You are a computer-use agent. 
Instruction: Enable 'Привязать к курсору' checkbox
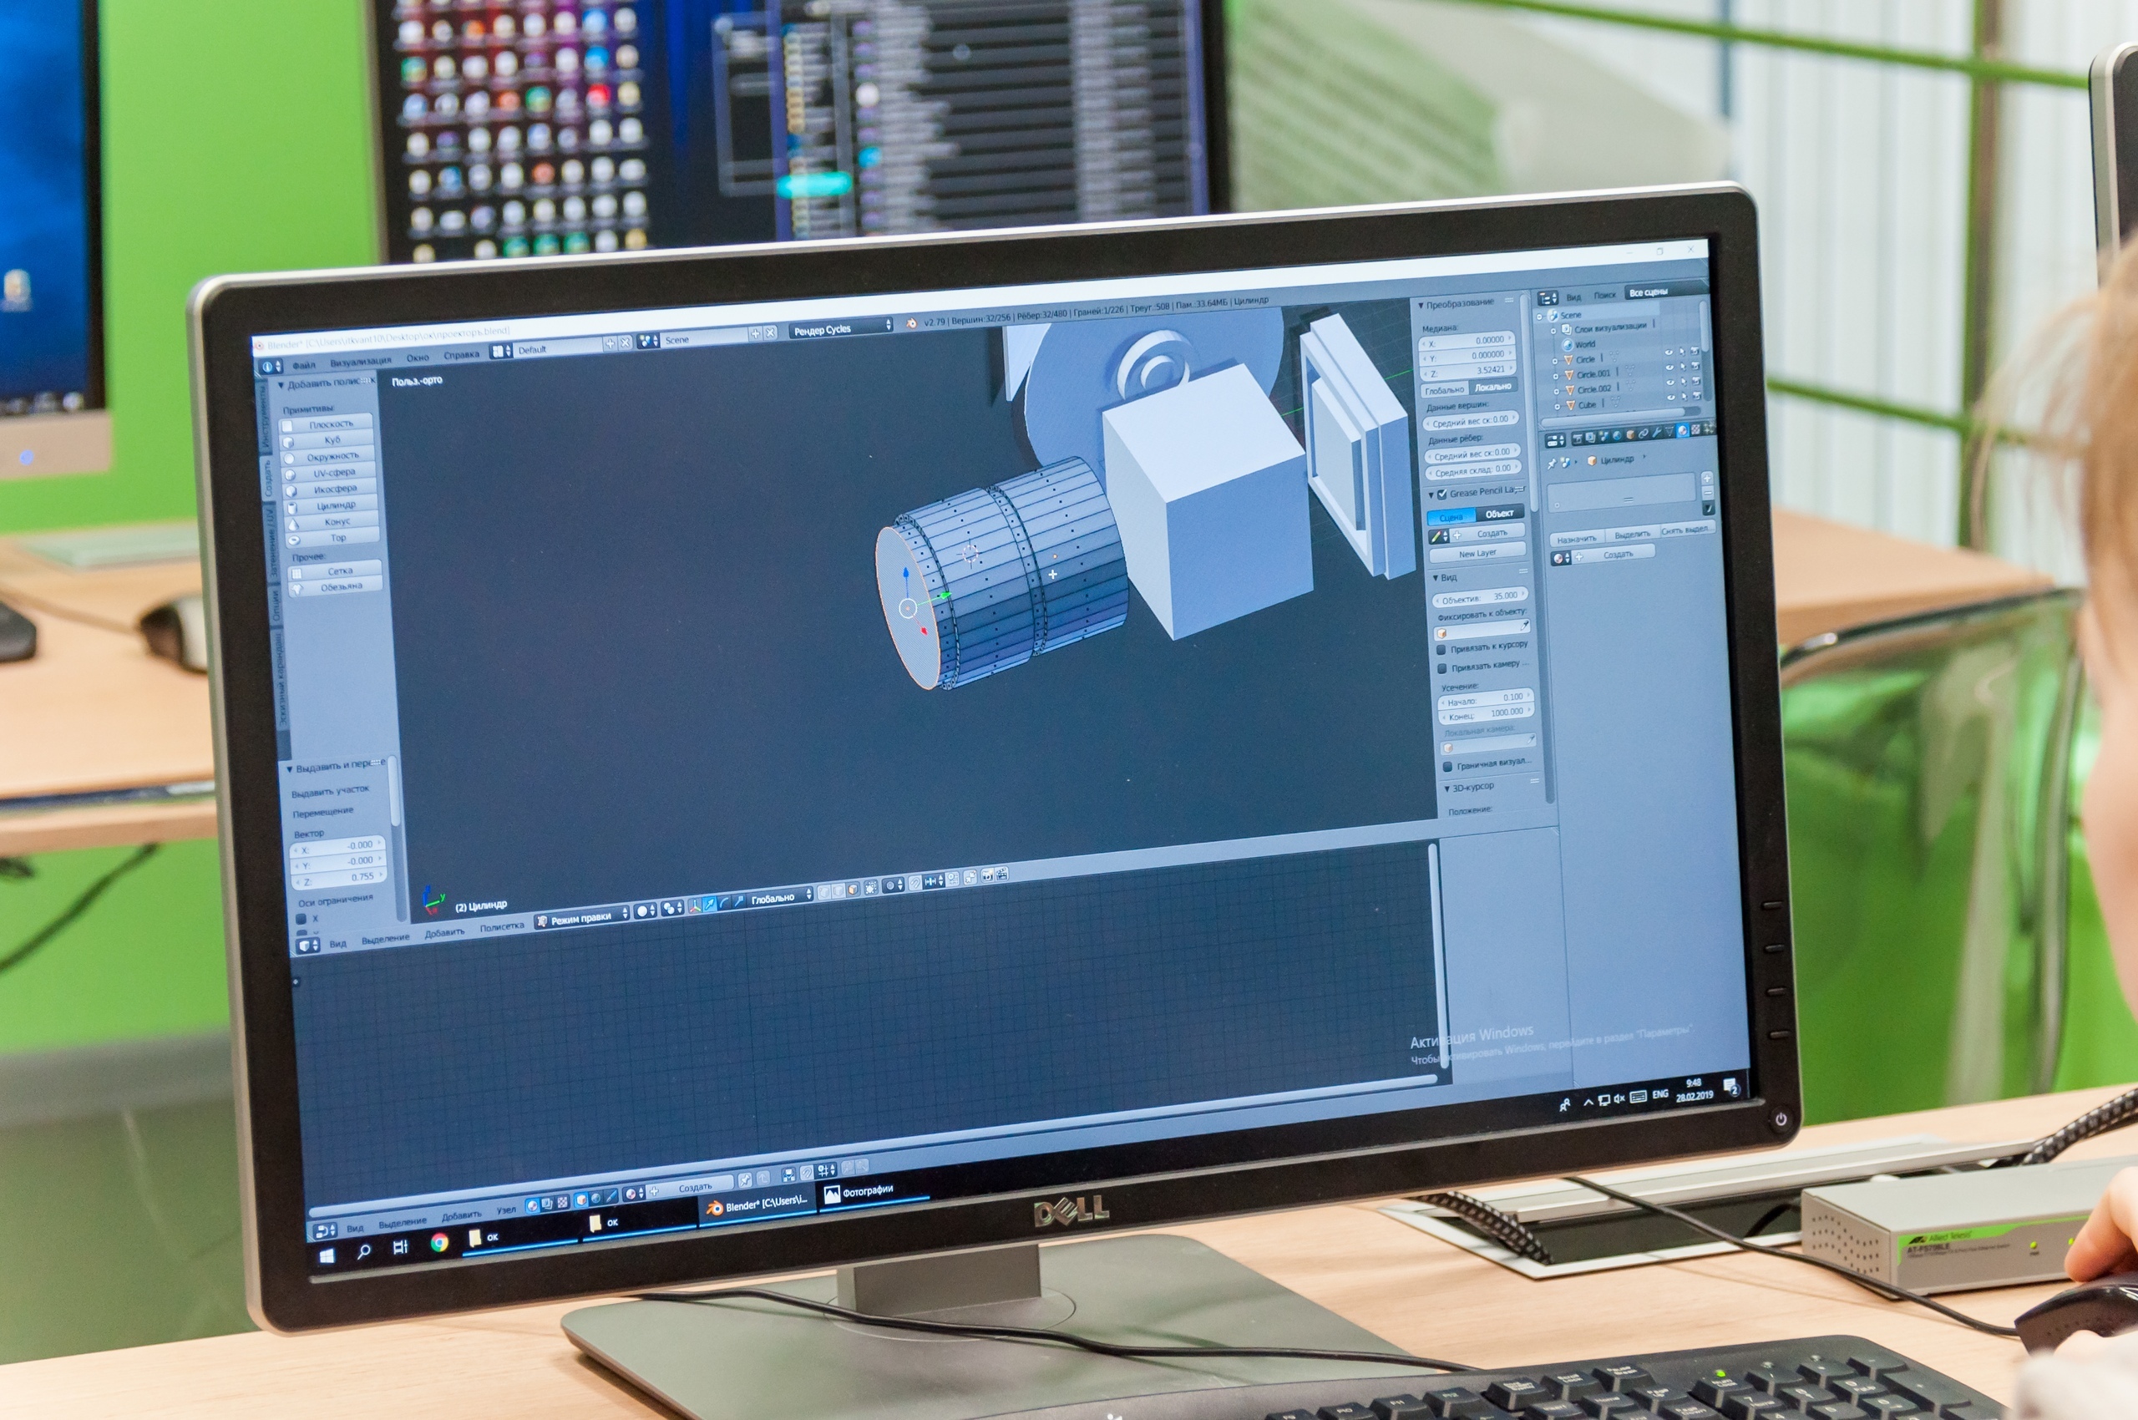coord(1441,649)
